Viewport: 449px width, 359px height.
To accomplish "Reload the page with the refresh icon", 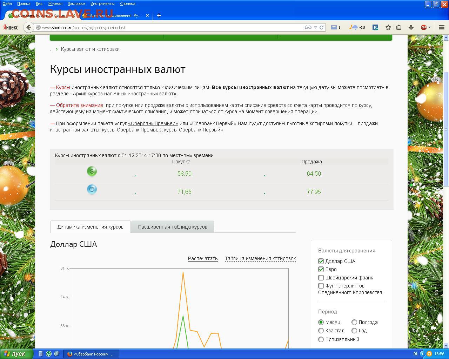I will pos(321,27).
